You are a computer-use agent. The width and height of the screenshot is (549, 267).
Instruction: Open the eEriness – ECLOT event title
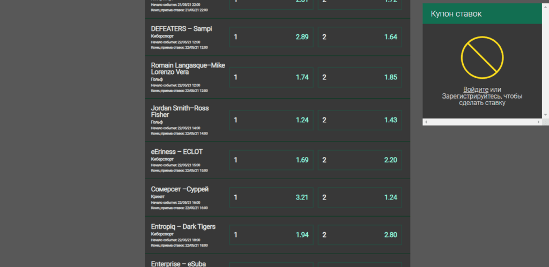177,152
